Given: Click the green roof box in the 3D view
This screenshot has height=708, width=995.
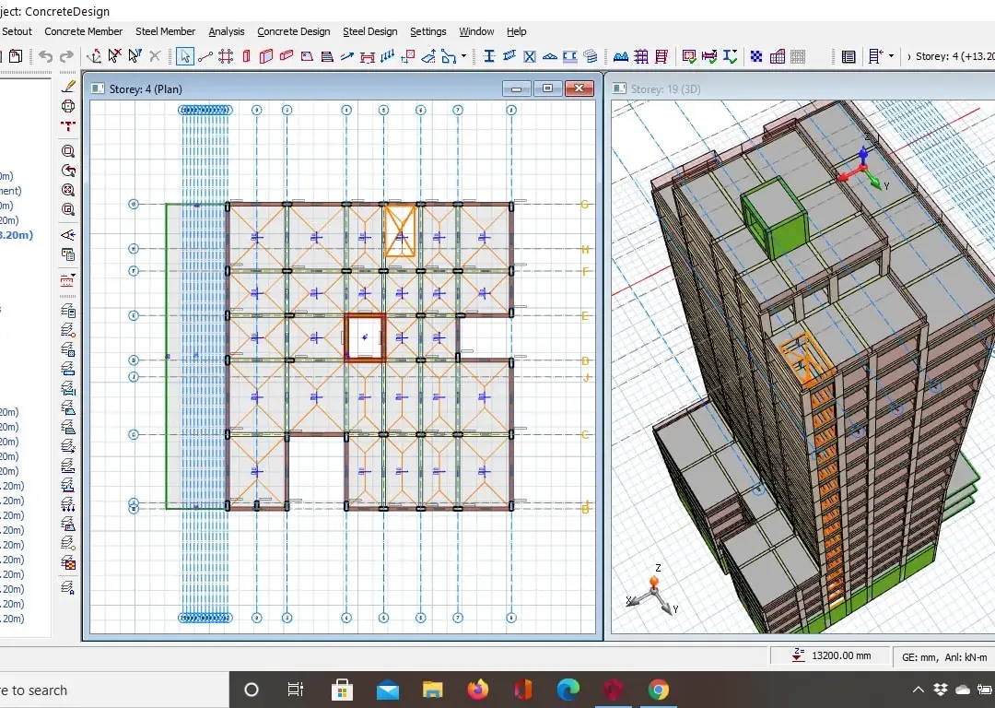Looking at the screenshot, I should point(774,217).
